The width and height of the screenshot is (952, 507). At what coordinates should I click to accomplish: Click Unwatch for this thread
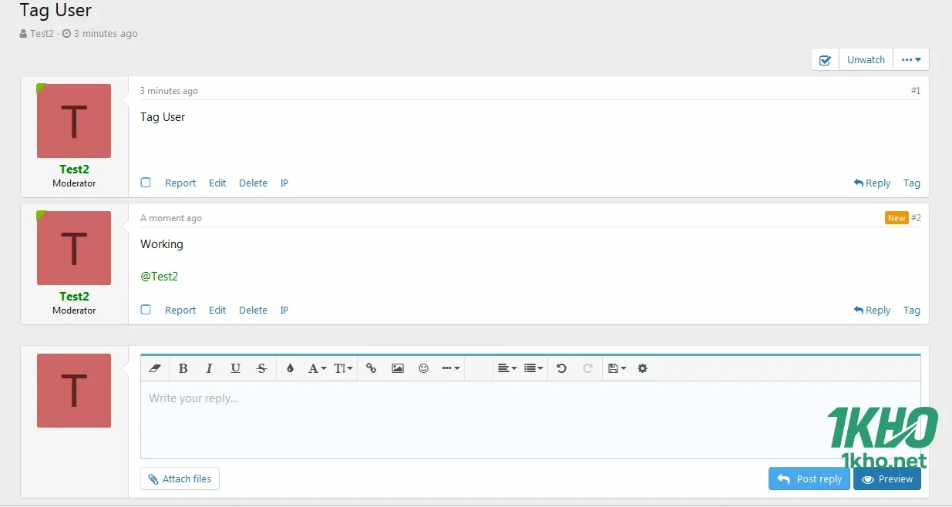(x=866, y=59)
